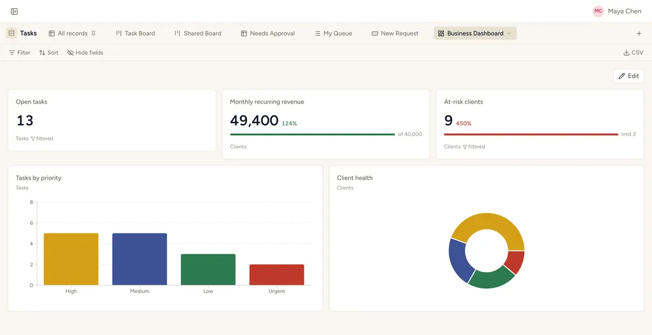652x335 pixels.
Task: Click the 124% percentage label
Action: point(290,123)
